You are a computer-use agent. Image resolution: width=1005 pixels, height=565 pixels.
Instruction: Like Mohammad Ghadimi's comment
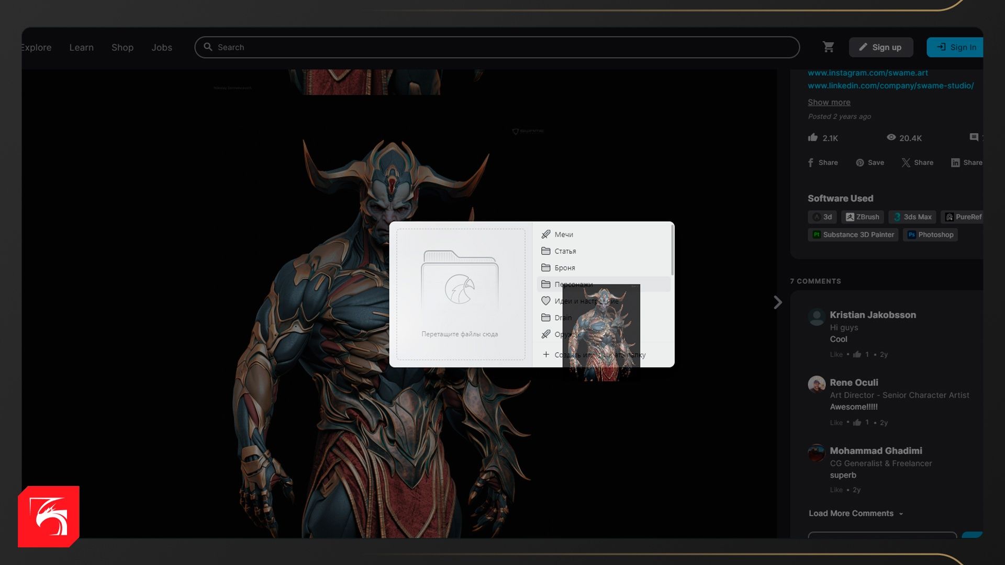coord(836,490)
